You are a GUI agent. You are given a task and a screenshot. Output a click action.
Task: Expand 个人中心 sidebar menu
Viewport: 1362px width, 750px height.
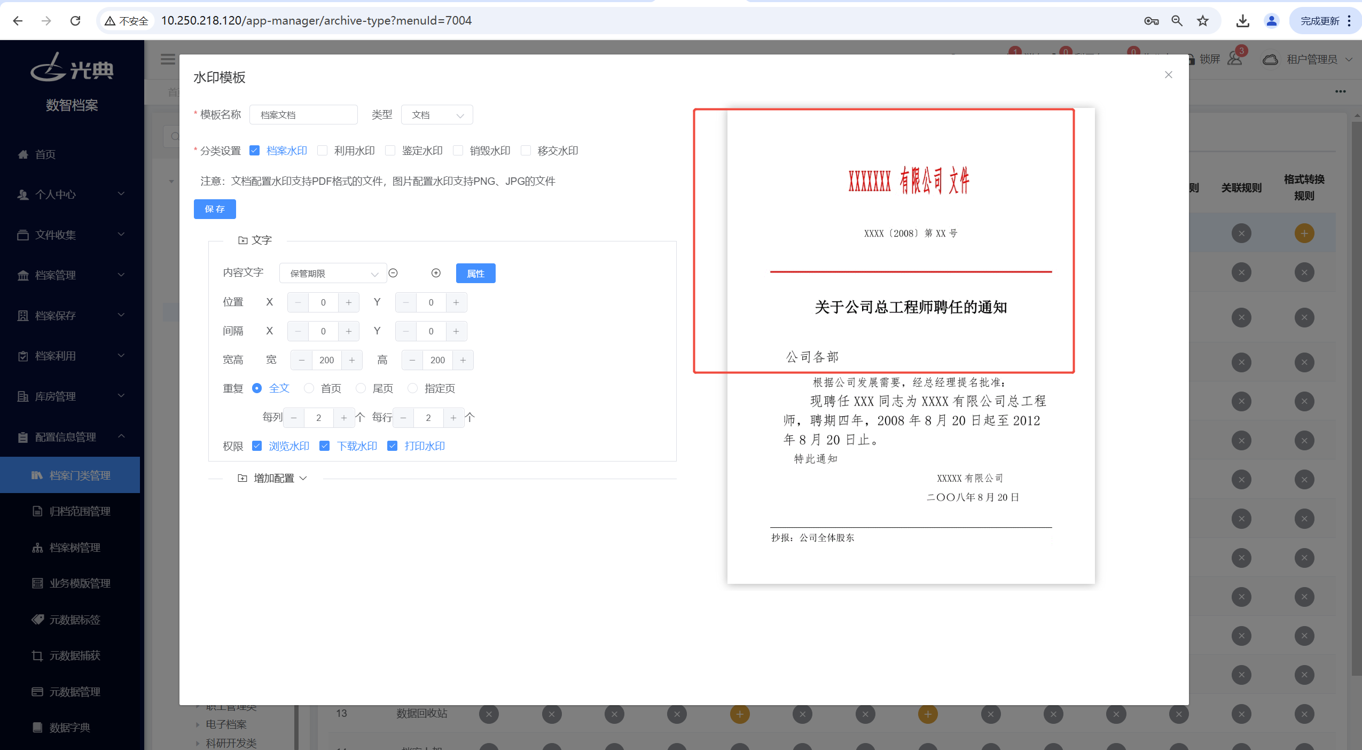click(72, 194)
